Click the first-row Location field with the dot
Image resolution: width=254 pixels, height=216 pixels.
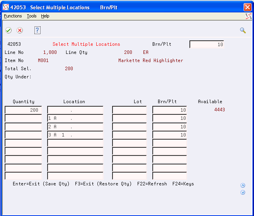coord(75,110)
